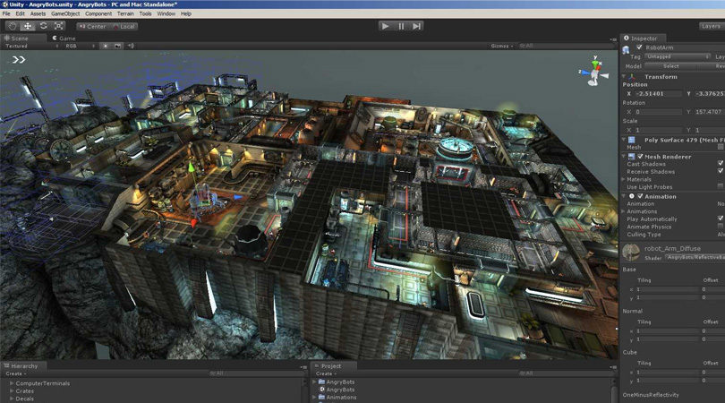Screen dimensions: 725x403
Task: Click the Model Select button
Action: (x=670, y=66)
